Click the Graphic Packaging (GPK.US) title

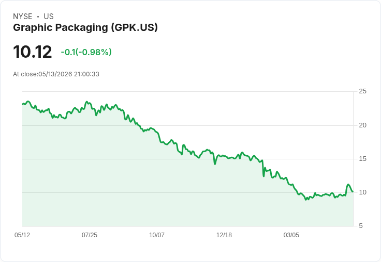coord(85,28)
